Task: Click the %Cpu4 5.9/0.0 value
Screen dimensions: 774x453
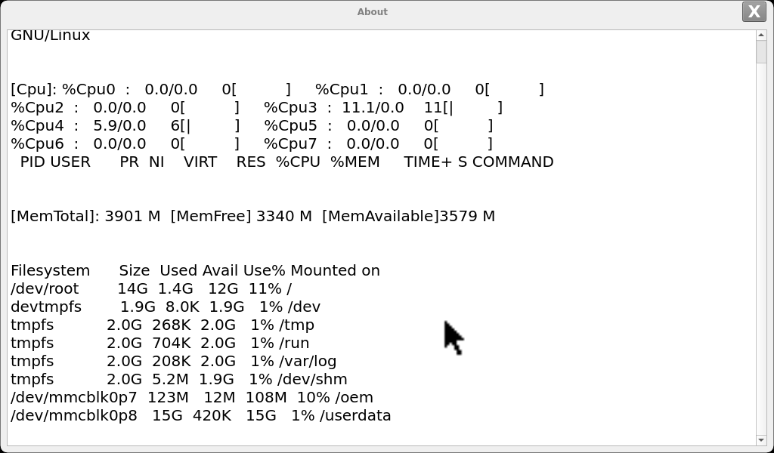Action: 119,125
